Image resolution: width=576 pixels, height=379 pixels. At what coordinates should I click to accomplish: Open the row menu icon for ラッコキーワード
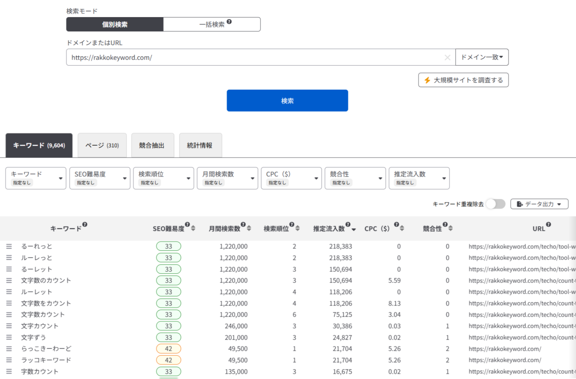tap(9, 360)
